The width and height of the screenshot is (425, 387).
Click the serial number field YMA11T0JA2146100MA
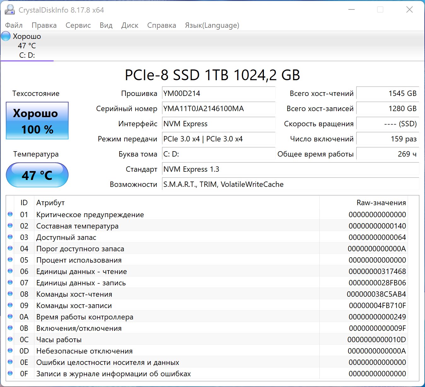[218, 109]
